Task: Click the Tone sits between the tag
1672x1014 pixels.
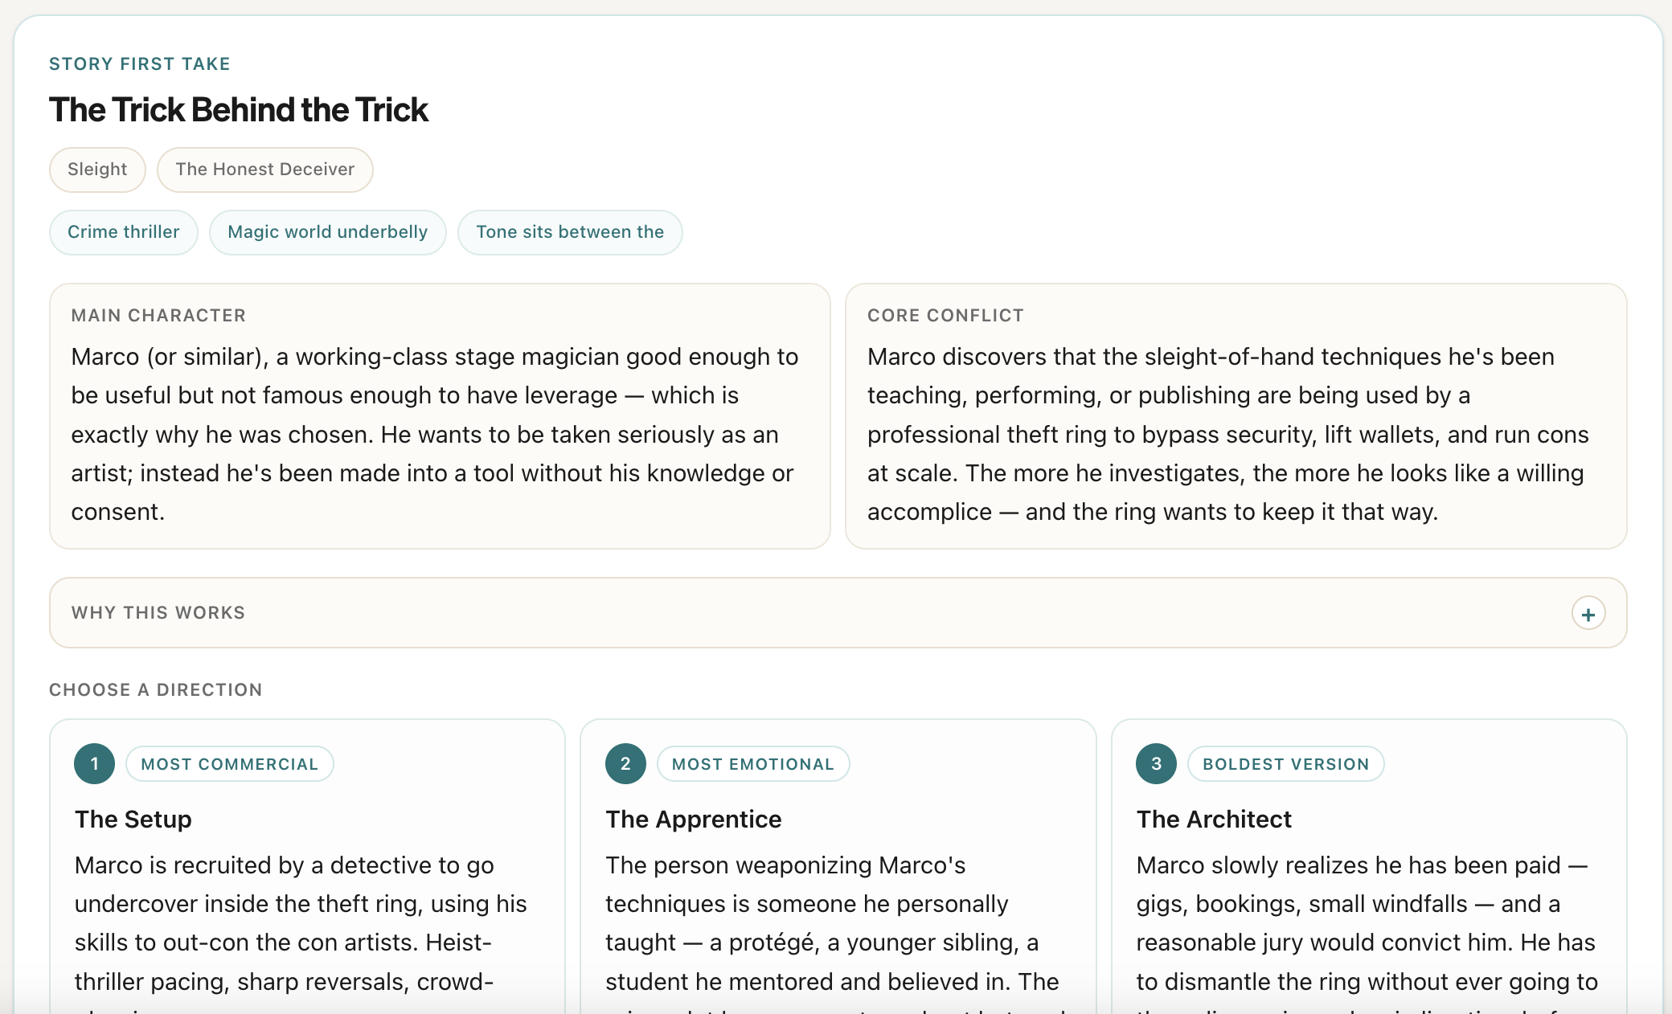Action: [x=570, y=232]
